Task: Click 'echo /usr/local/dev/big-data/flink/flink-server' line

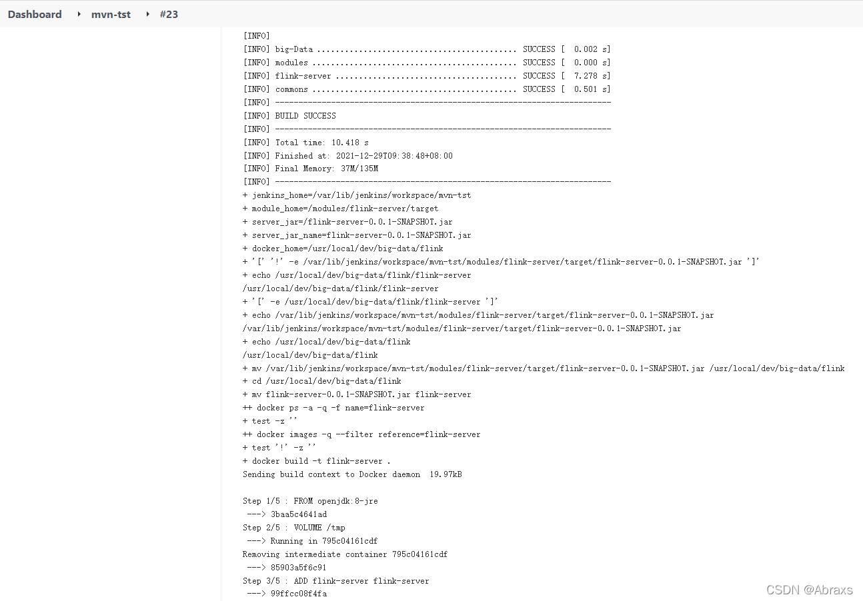Action: (x=357, y=275)
